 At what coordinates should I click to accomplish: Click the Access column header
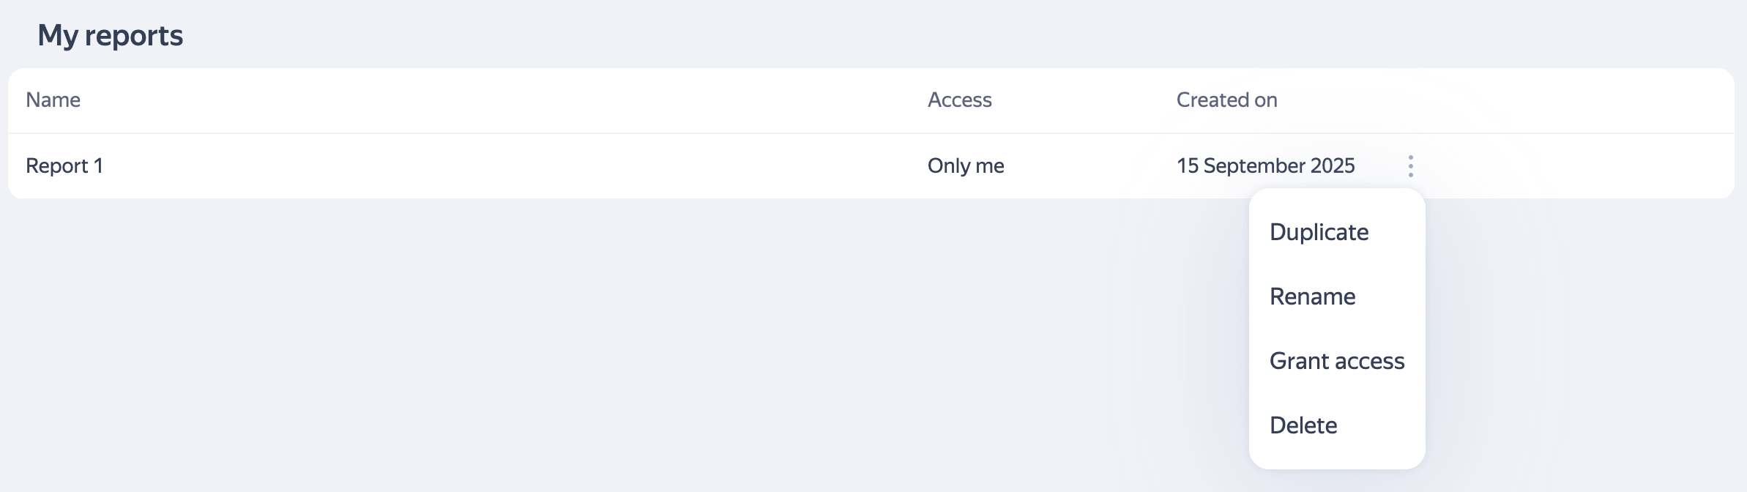coord(959,100)
